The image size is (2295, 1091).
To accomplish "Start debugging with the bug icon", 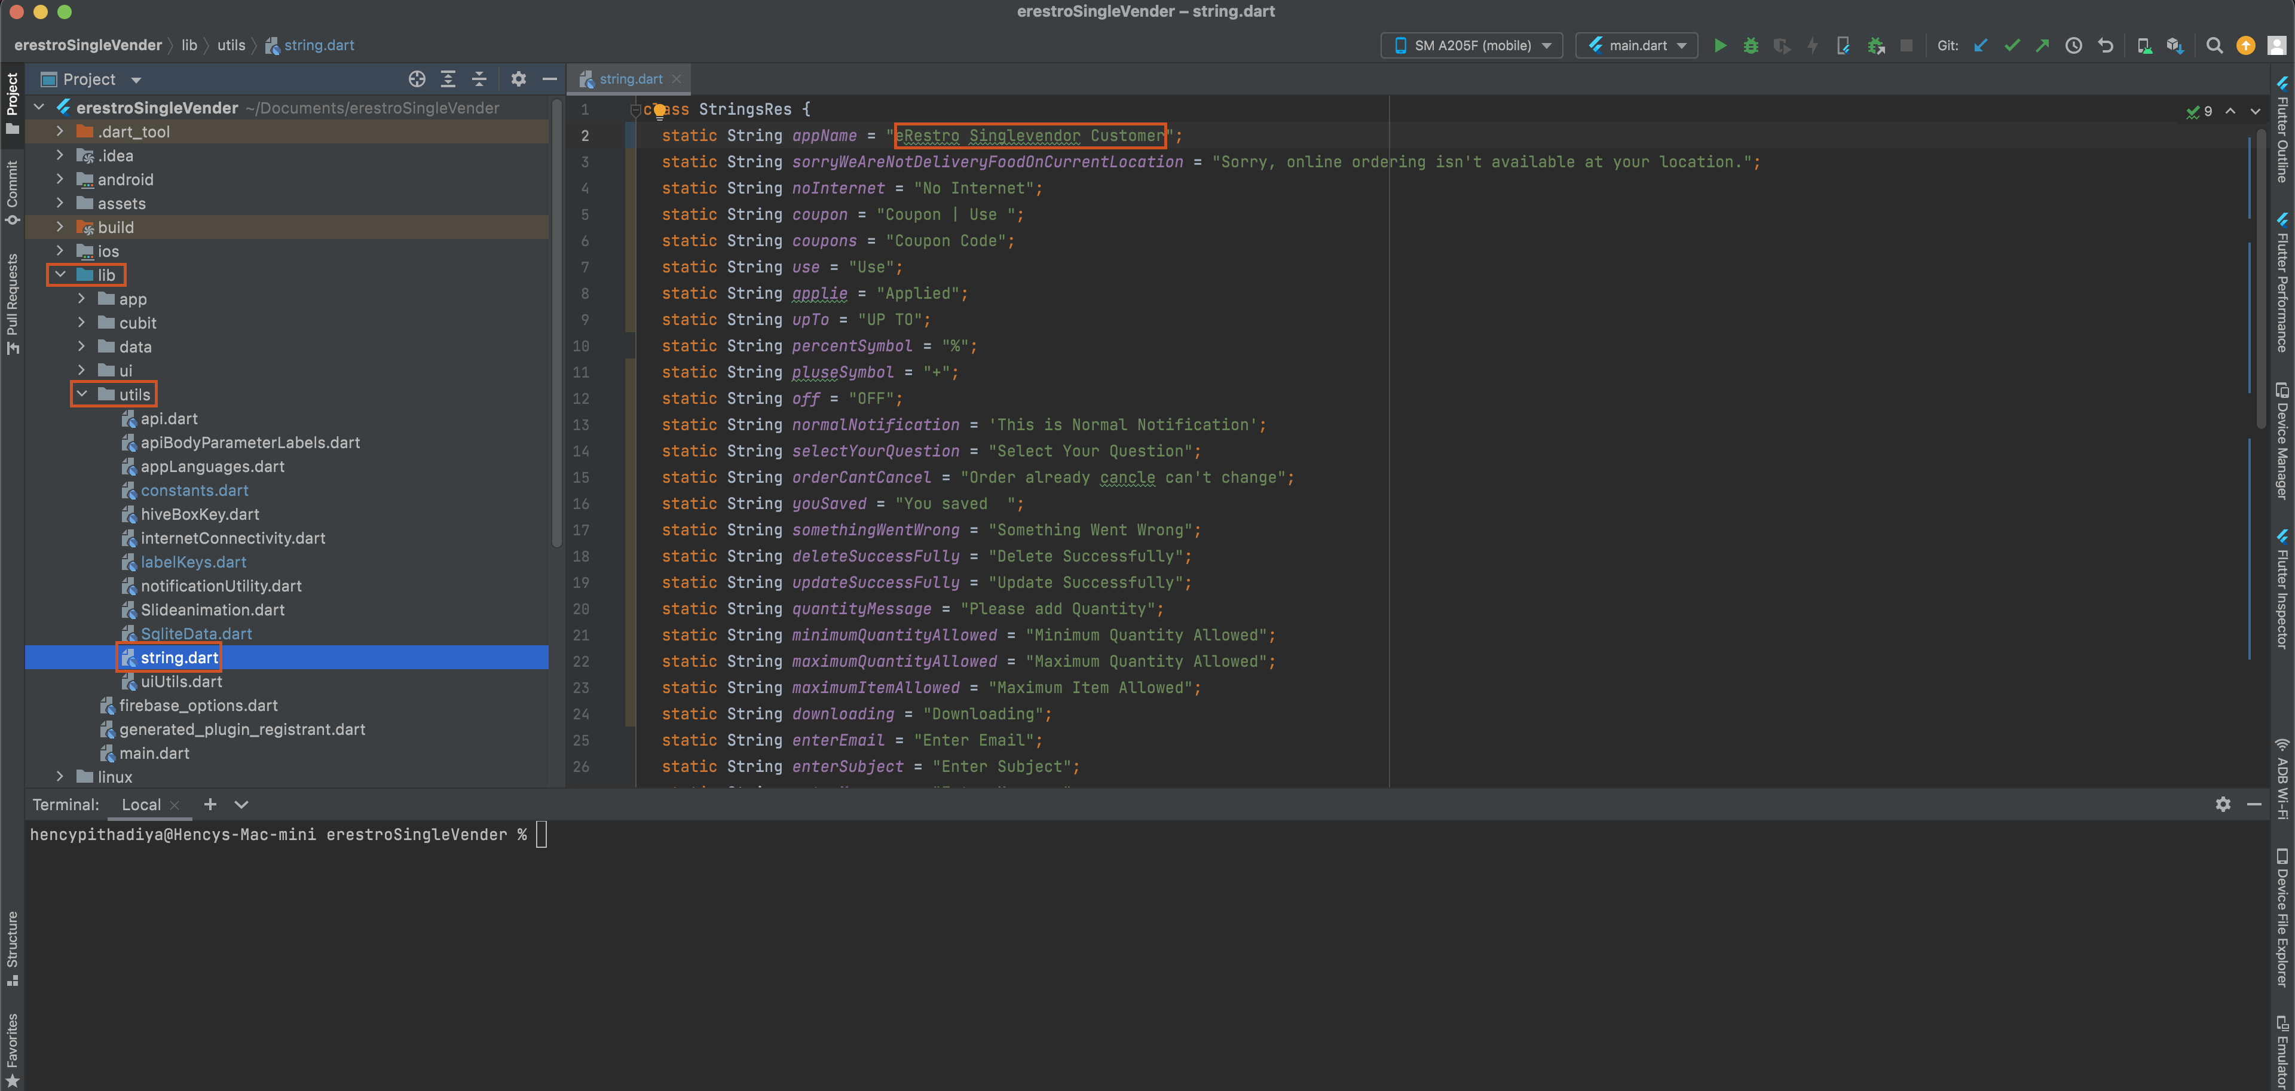I will pos(1751,45).
